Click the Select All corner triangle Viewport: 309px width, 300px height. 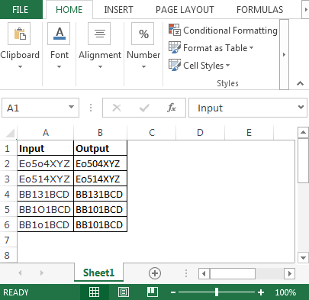[x=10, y=133]
